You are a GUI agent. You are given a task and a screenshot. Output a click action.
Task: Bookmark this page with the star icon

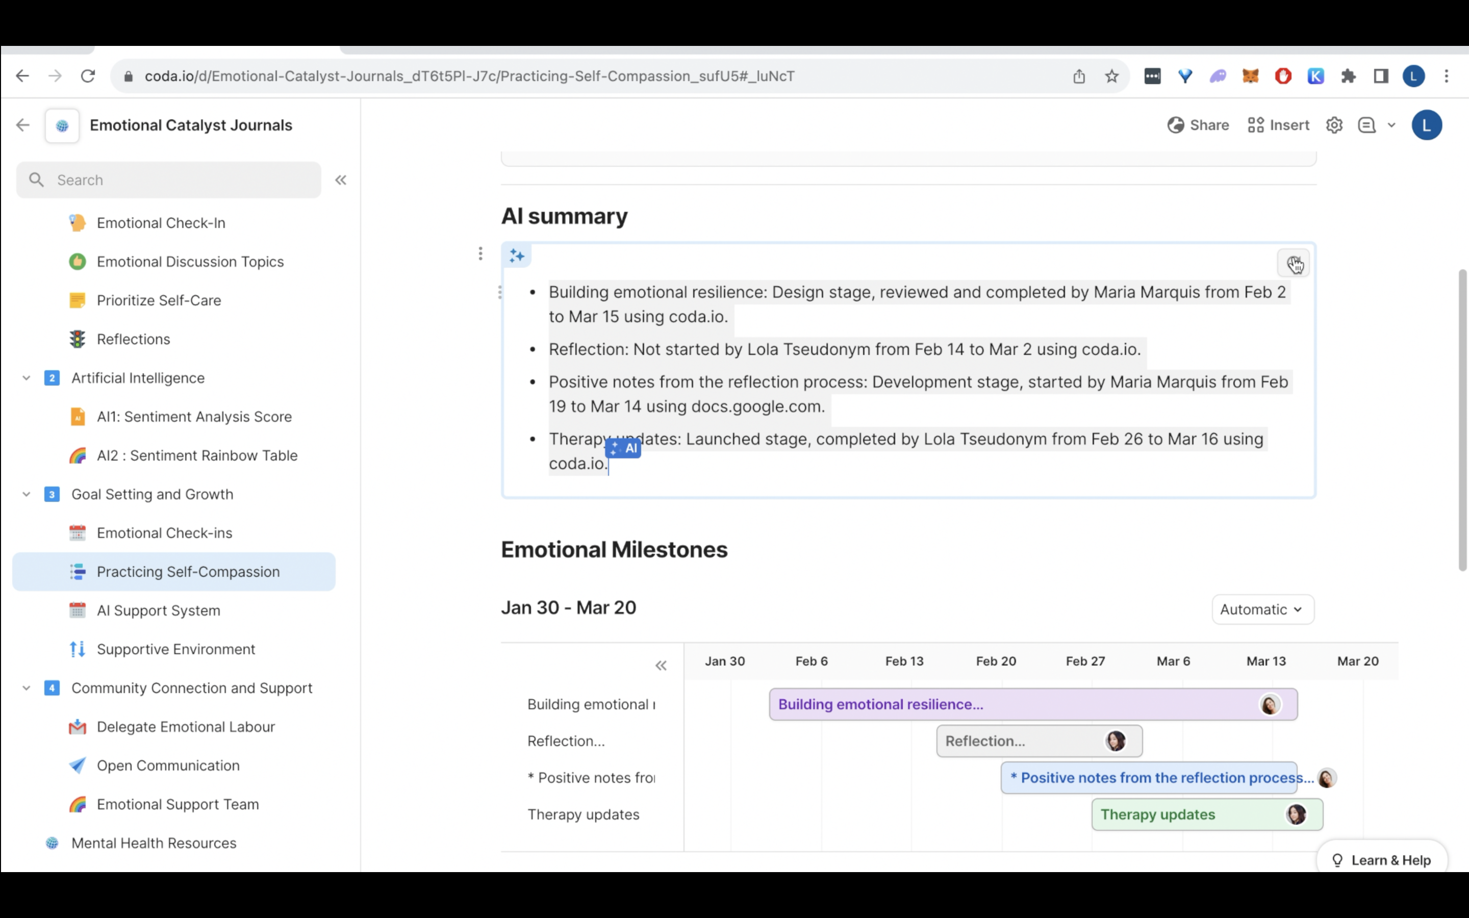click(1111, 76)
